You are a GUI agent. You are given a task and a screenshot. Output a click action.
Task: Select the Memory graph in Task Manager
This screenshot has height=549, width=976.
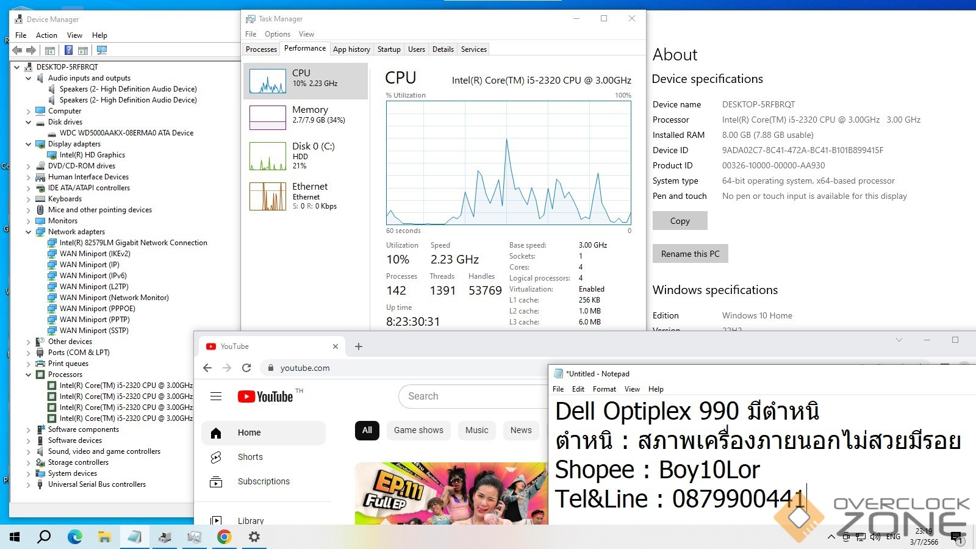[305, 116]
